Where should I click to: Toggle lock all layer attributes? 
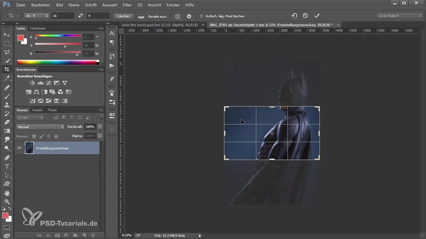[56, 136]
